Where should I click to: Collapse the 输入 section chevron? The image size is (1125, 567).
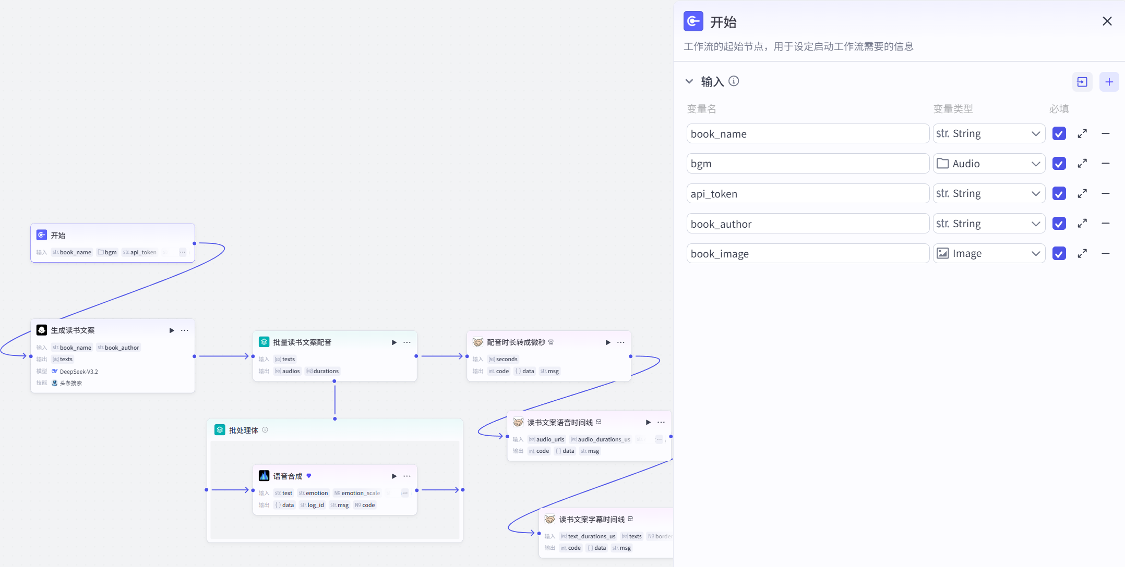(689, 81)
